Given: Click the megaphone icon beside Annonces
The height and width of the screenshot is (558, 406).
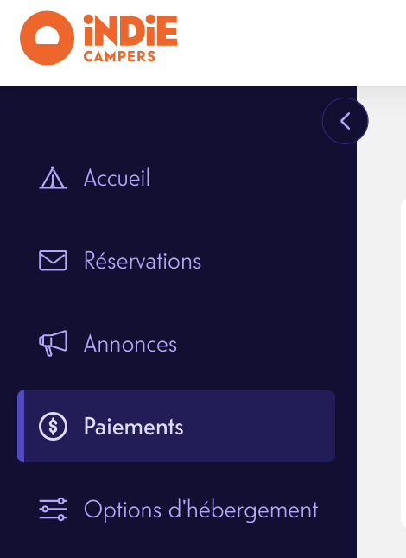Looking at the screenshot, I should (x=53, y=344).
